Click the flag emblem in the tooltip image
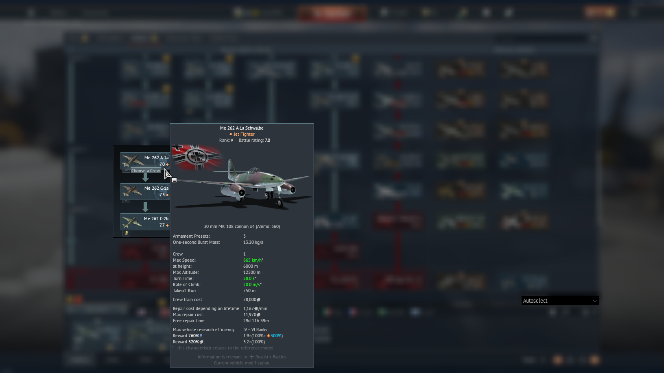The width and height of the screenshot is (664, 373). coord(197,156)
